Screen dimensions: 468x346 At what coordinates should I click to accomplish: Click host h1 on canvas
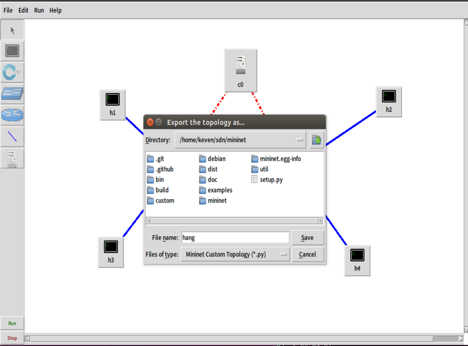112,105
